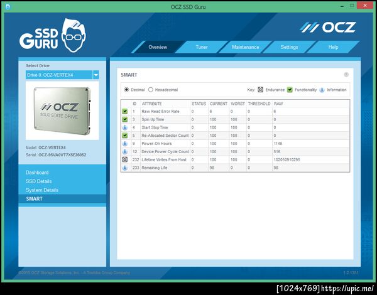Click the STATUS column header
Screen dimensions: 377x295
point(199,104)
